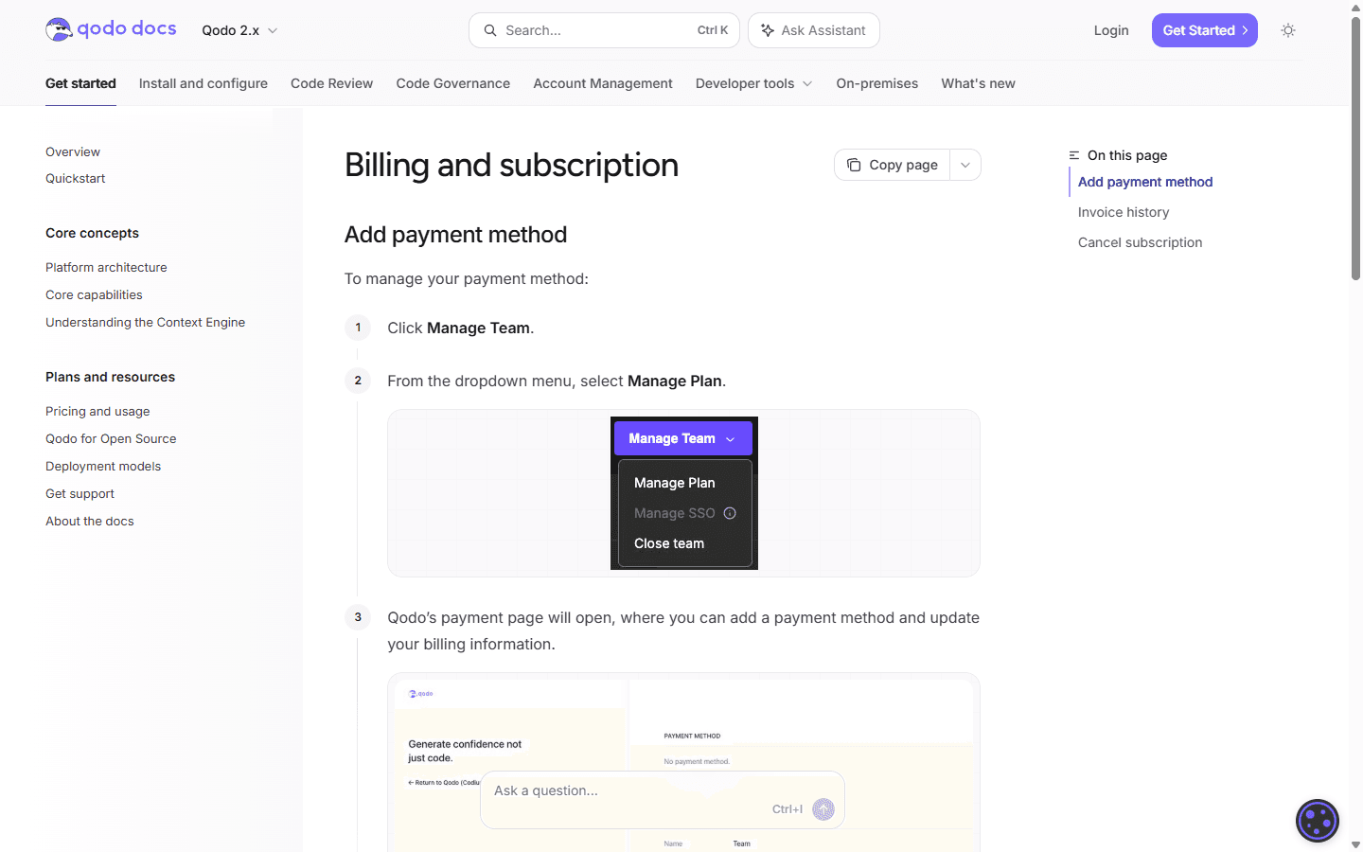Jump to Invoice history section
The width and height of the screenshot is (1363, 852).
1124,212
